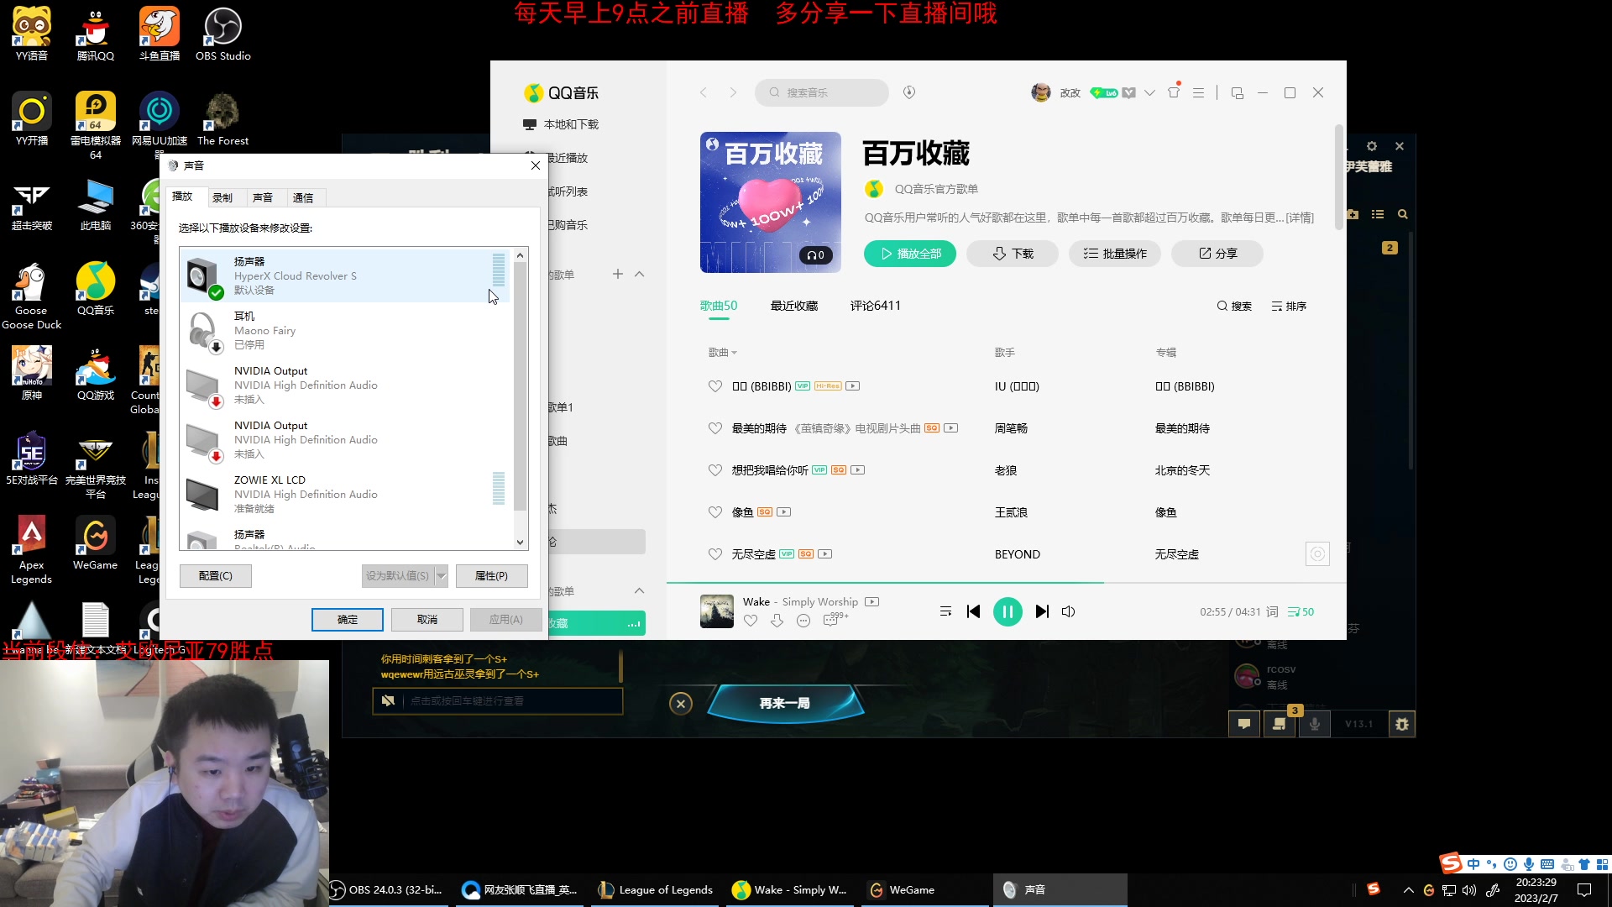Click 确定 in Sound dialog

pos(348,620)
